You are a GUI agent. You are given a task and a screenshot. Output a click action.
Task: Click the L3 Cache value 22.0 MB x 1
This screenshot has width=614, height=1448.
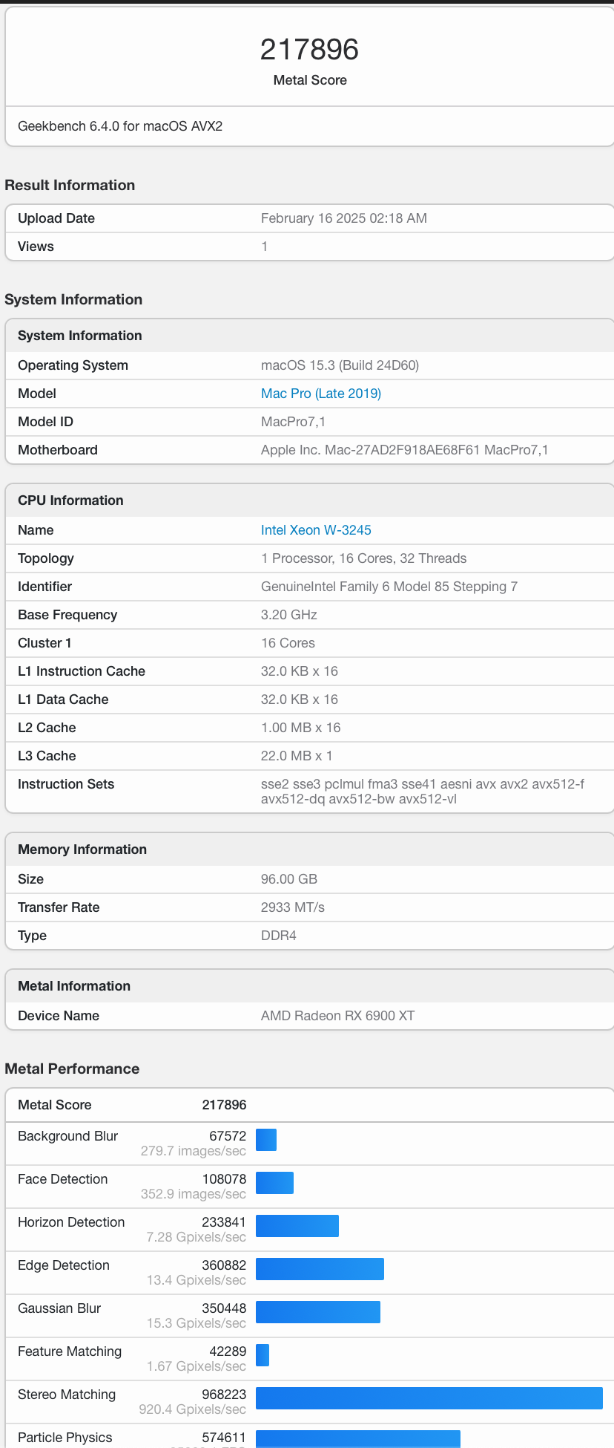[x=297, y=756]
